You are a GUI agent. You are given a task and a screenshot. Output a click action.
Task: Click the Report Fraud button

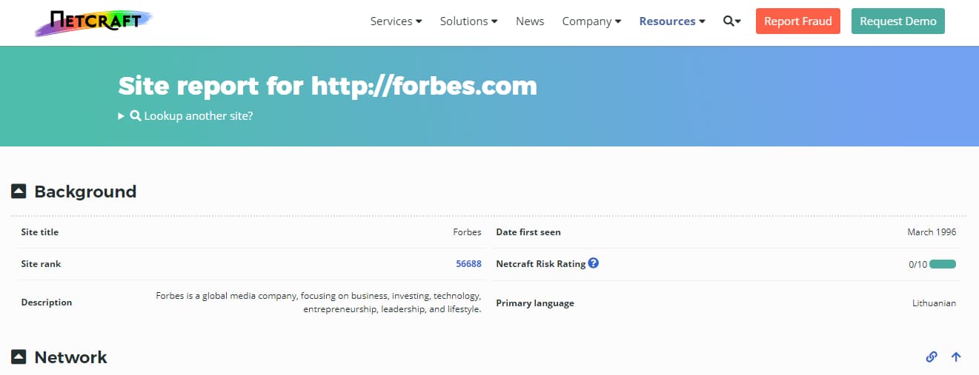(798, 21)
